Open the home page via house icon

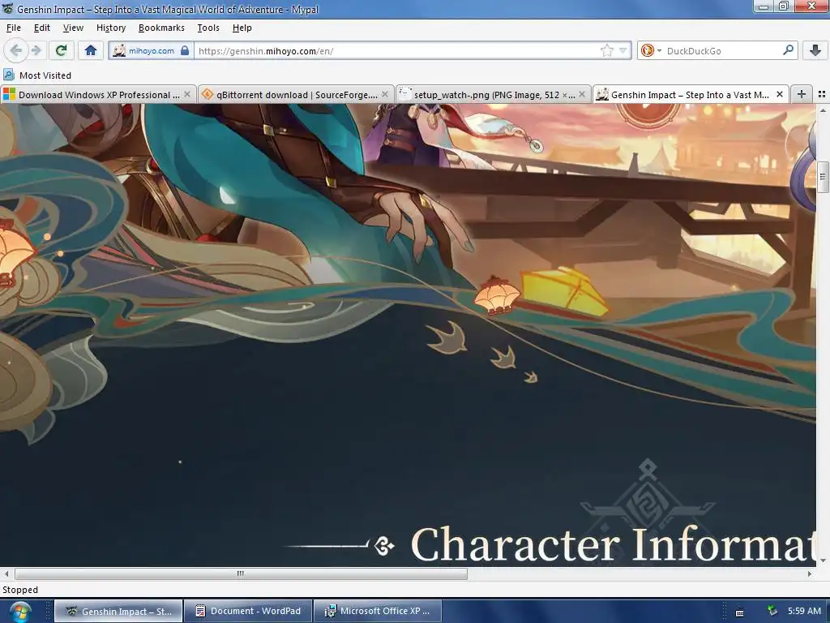(91, 50)
